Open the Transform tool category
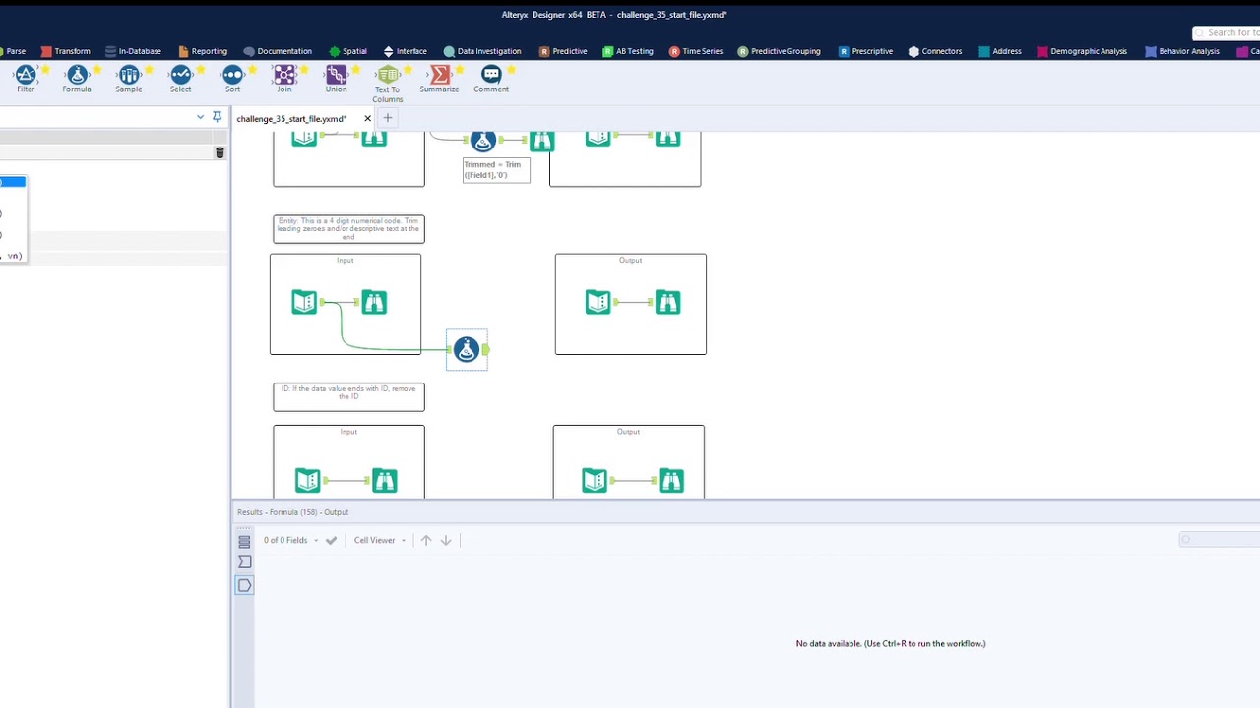Viewport: 1260px width, 708px height. point(66,51)
